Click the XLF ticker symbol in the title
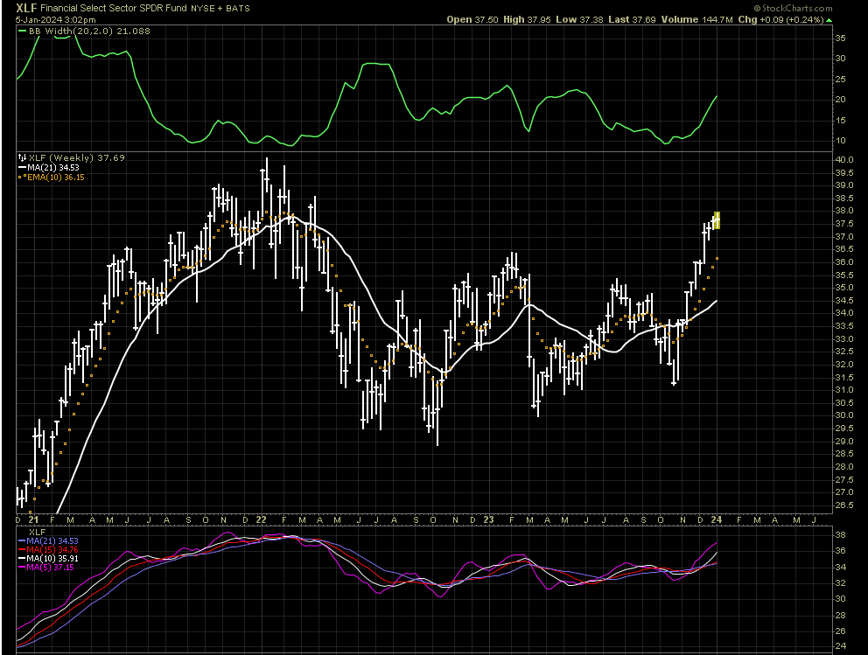 click(x=26, y=8)
